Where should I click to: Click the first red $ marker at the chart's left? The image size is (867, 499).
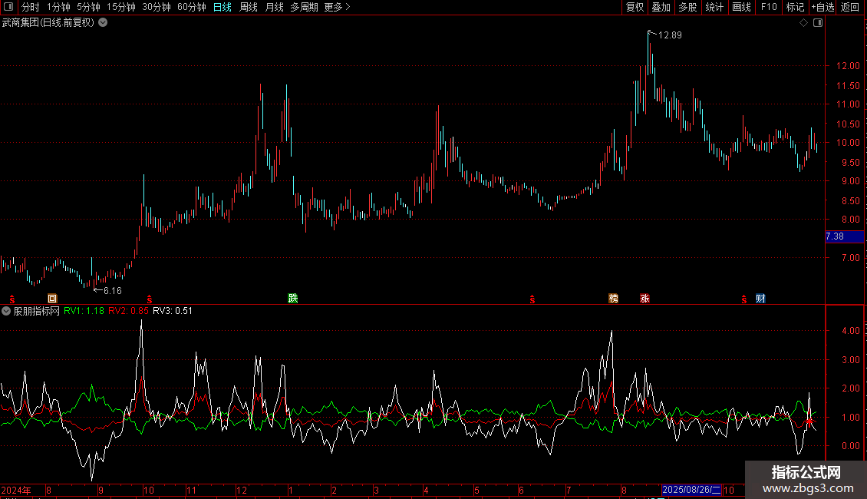tap(12, 299)
